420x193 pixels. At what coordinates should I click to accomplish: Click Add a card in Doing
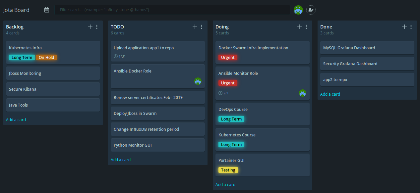pyautogui.click(x=225, y=184)
